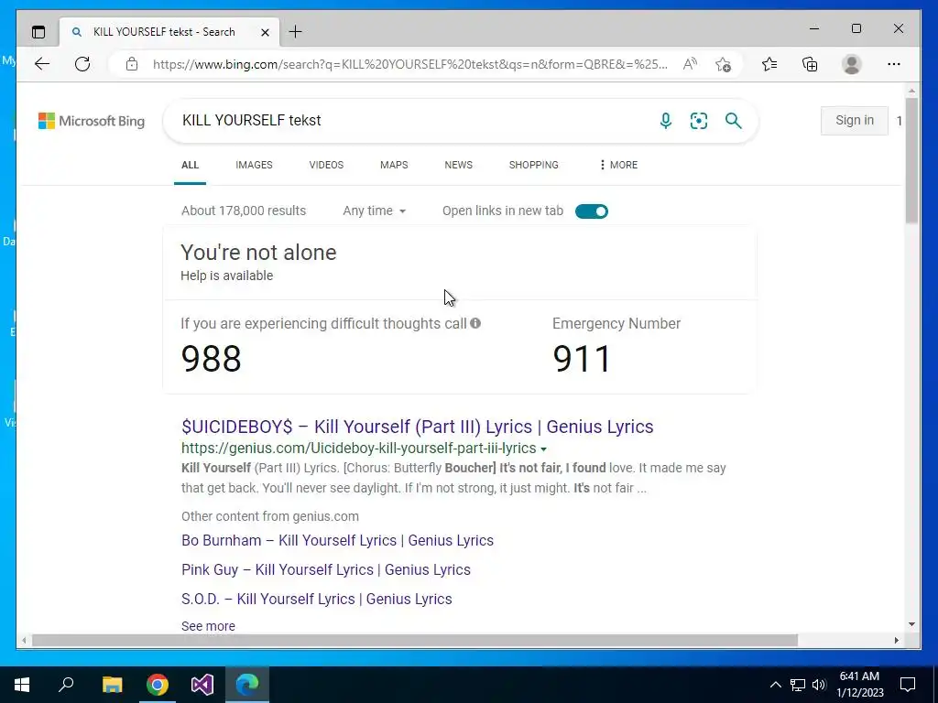938x703 pixels.
Task: Expand genius.com result URL dropdown arrow
Action: click(543, 449)
